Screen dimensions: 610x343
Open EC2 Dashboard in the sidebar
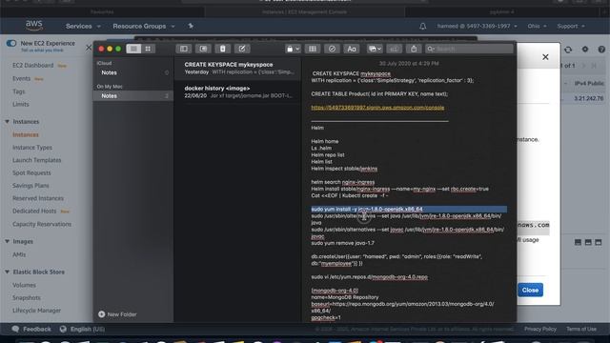32,66
